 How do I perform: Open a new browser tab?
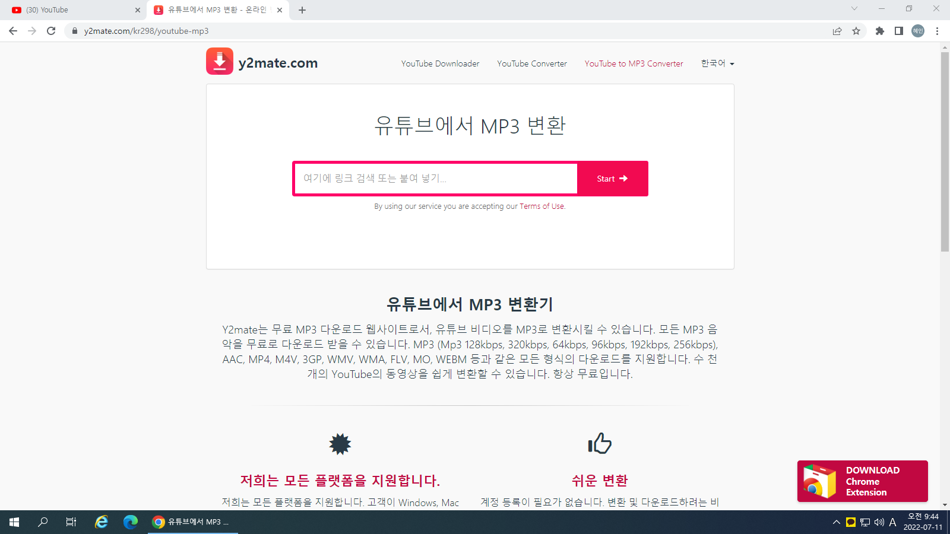point(302,10)
